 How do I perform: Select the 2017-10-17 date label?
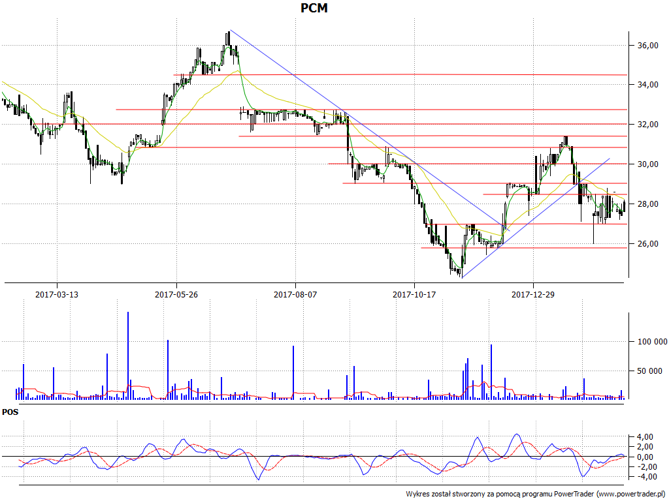414,294
